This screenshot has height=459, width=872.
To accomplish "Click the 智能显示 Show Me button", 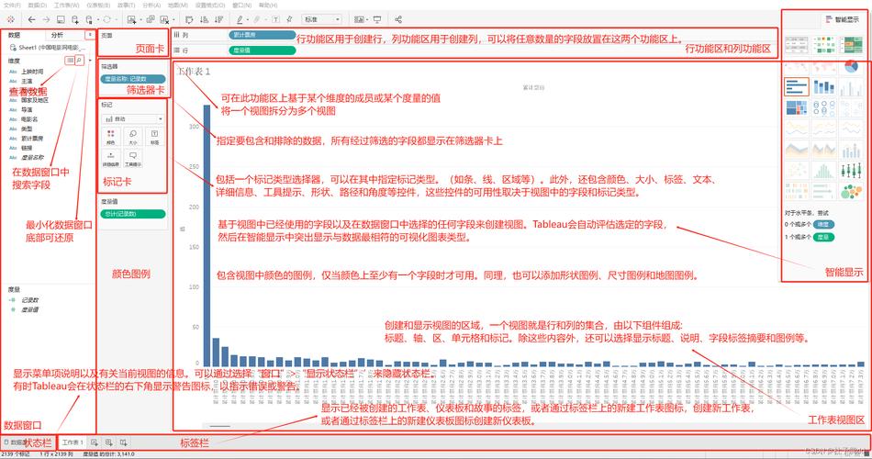I will tap(842, 19).
